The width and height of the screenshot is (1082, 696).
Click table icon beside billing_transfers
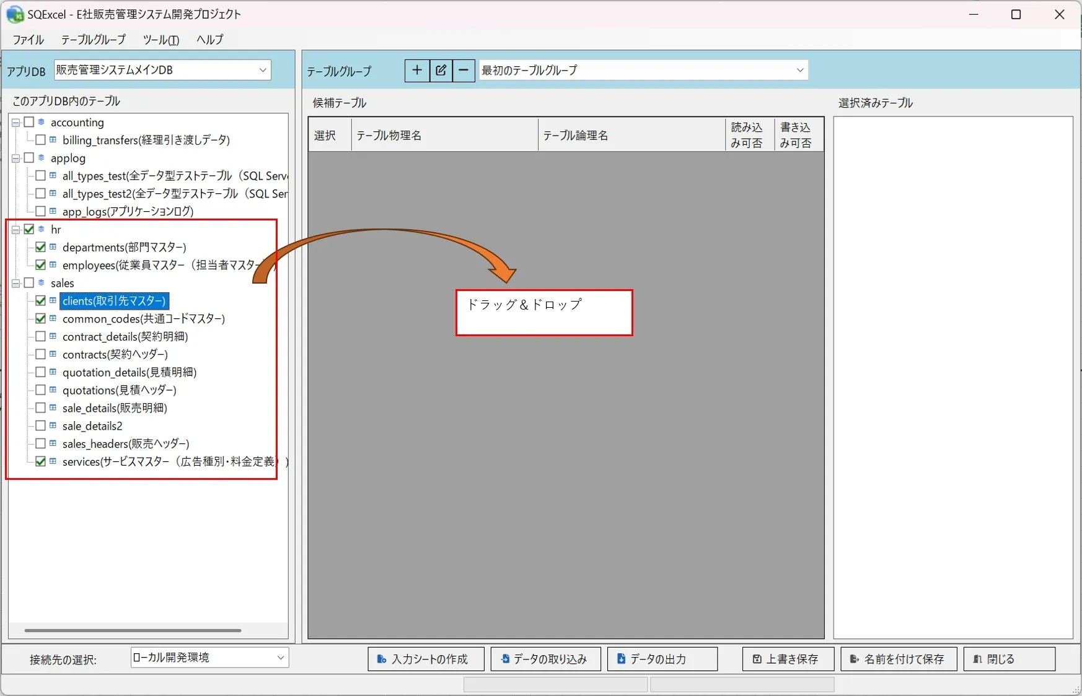coord(53,140)
